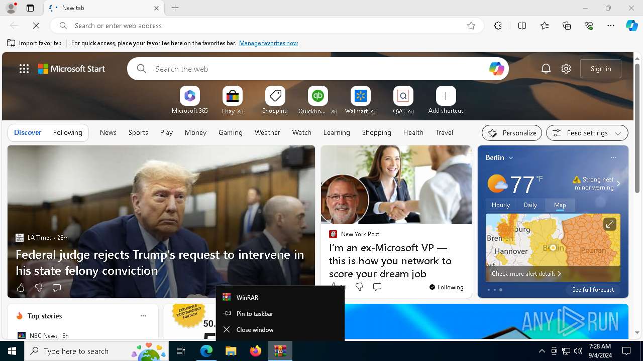This screenshot has height=361, width=643.
Task: Select the Gaming category
Action: pos(231,132)
